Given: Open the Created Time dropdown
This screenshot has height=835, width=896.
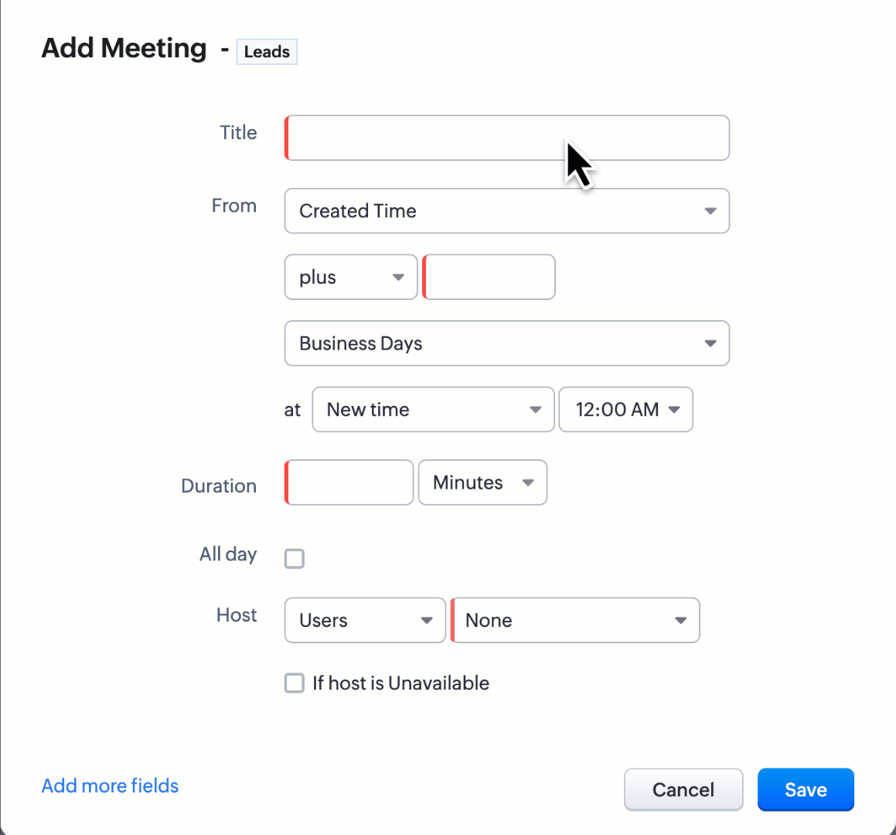Looking at the screenshot, I should (506, 211).
